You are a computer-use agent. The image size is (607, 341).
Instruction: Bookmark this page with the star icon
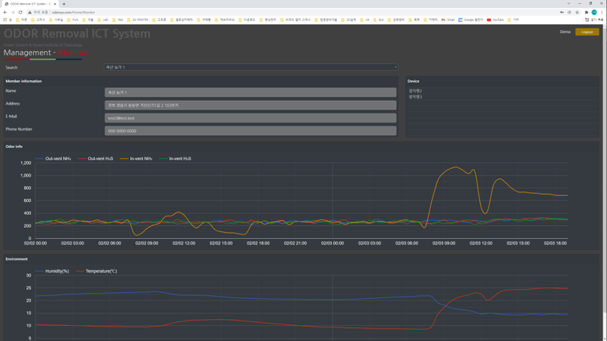pos(577,12)
